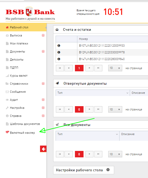Open per-page dropdown in Счета и остатки
This screenshot has height=178, width=148.
pos(115,68)
